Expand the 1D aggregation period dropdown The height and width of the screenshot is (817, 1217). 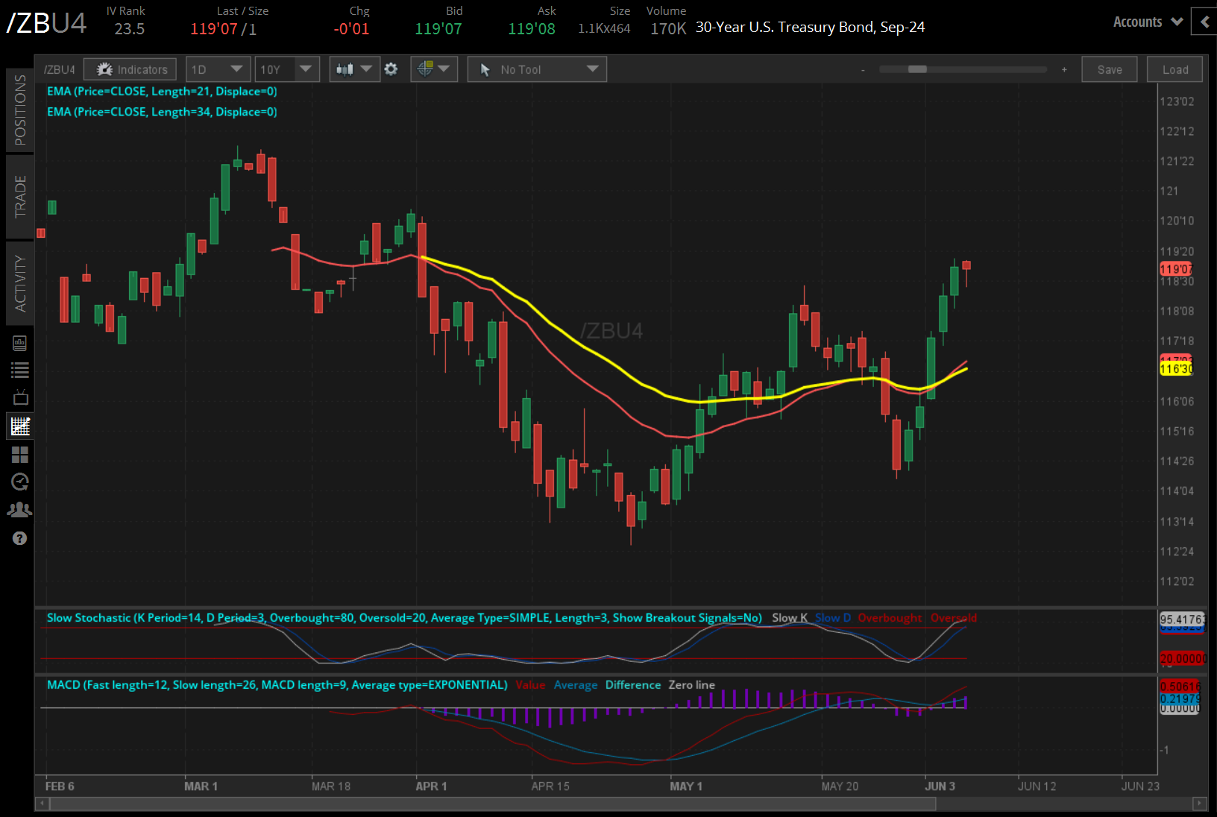click(217, 69)
